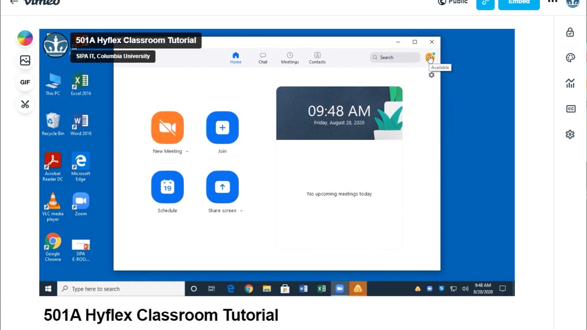Viewport: 587px width, 330px height.
Task: Click the blue Join meeting icon
Action: [x=222, y=127]
